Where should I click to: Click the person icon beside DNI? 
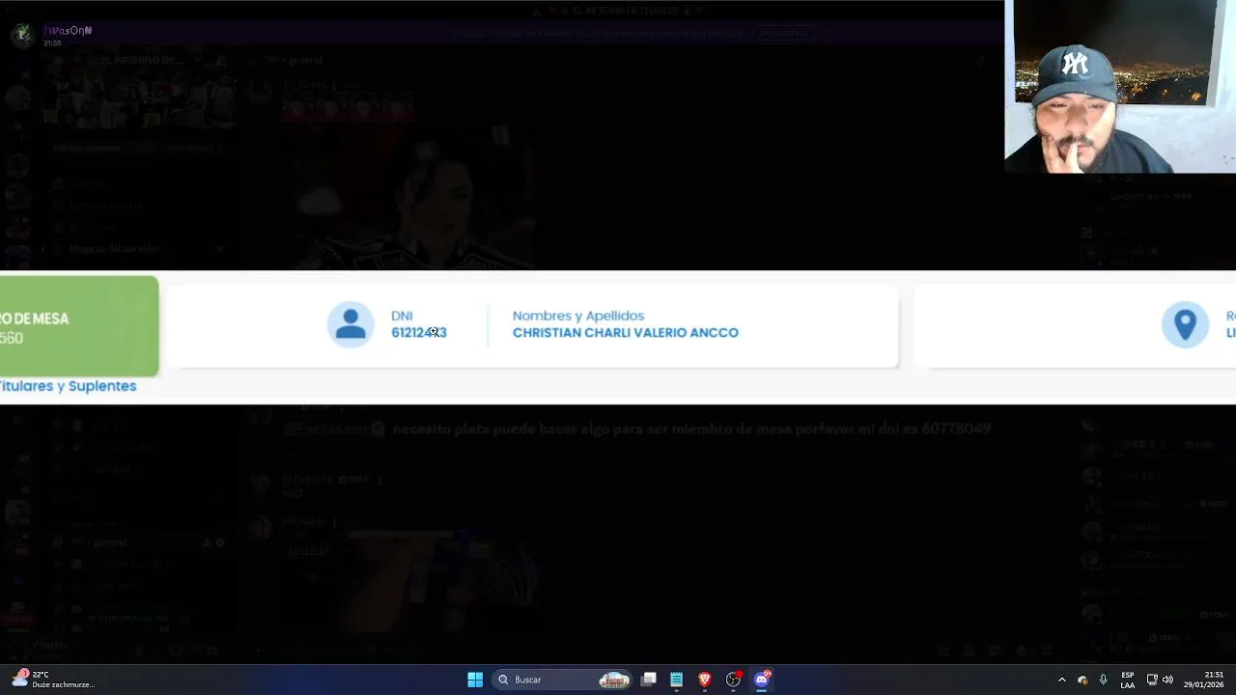point(351,324)
